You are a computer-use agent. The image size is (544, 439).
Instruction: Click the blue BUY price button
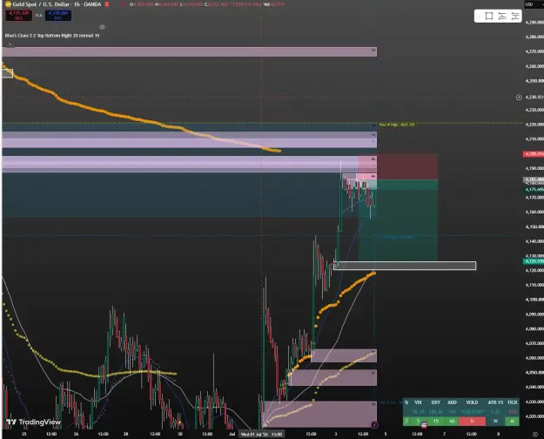click(58, 16)
